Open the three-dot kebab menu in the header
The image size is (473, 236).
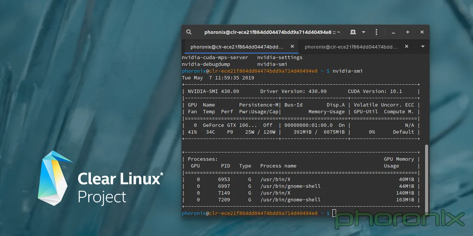(376, 32)
